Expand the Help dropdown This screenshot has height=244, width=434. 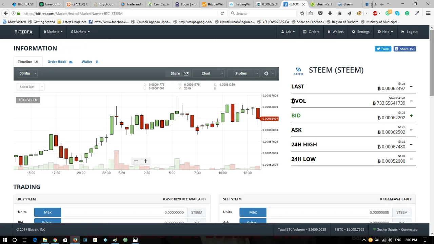(386, 32)
